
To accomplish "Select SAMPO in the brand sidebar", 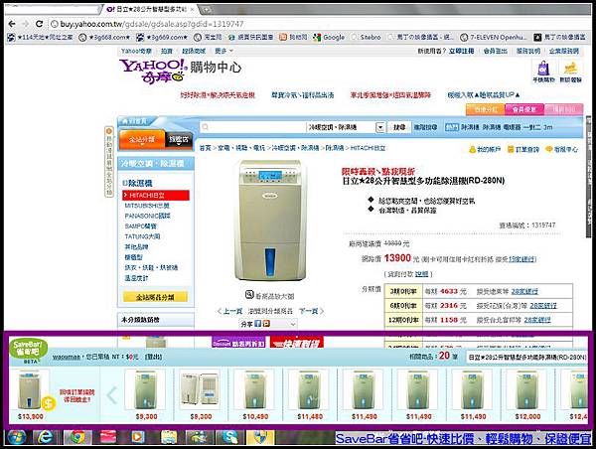I will [141, 225].
